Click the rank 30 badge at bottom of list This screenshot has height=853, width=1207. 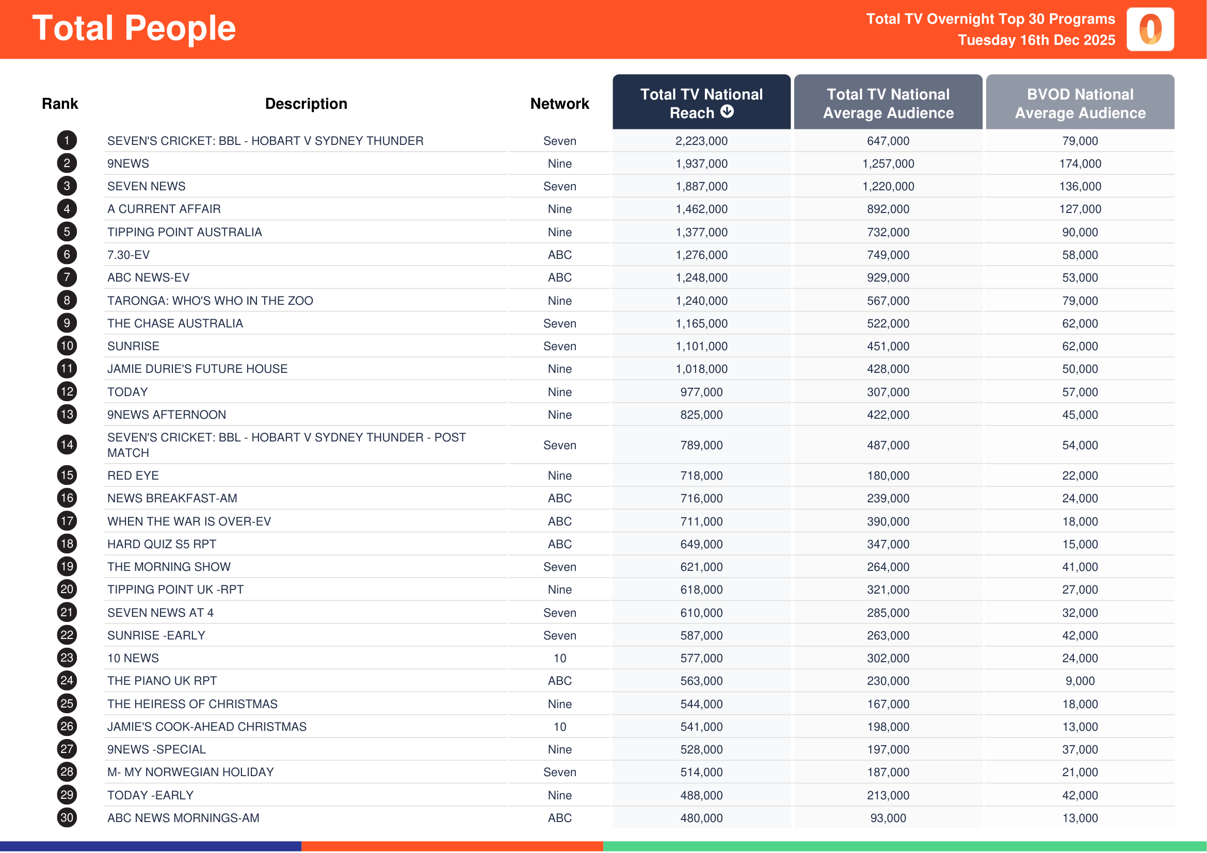66,817
